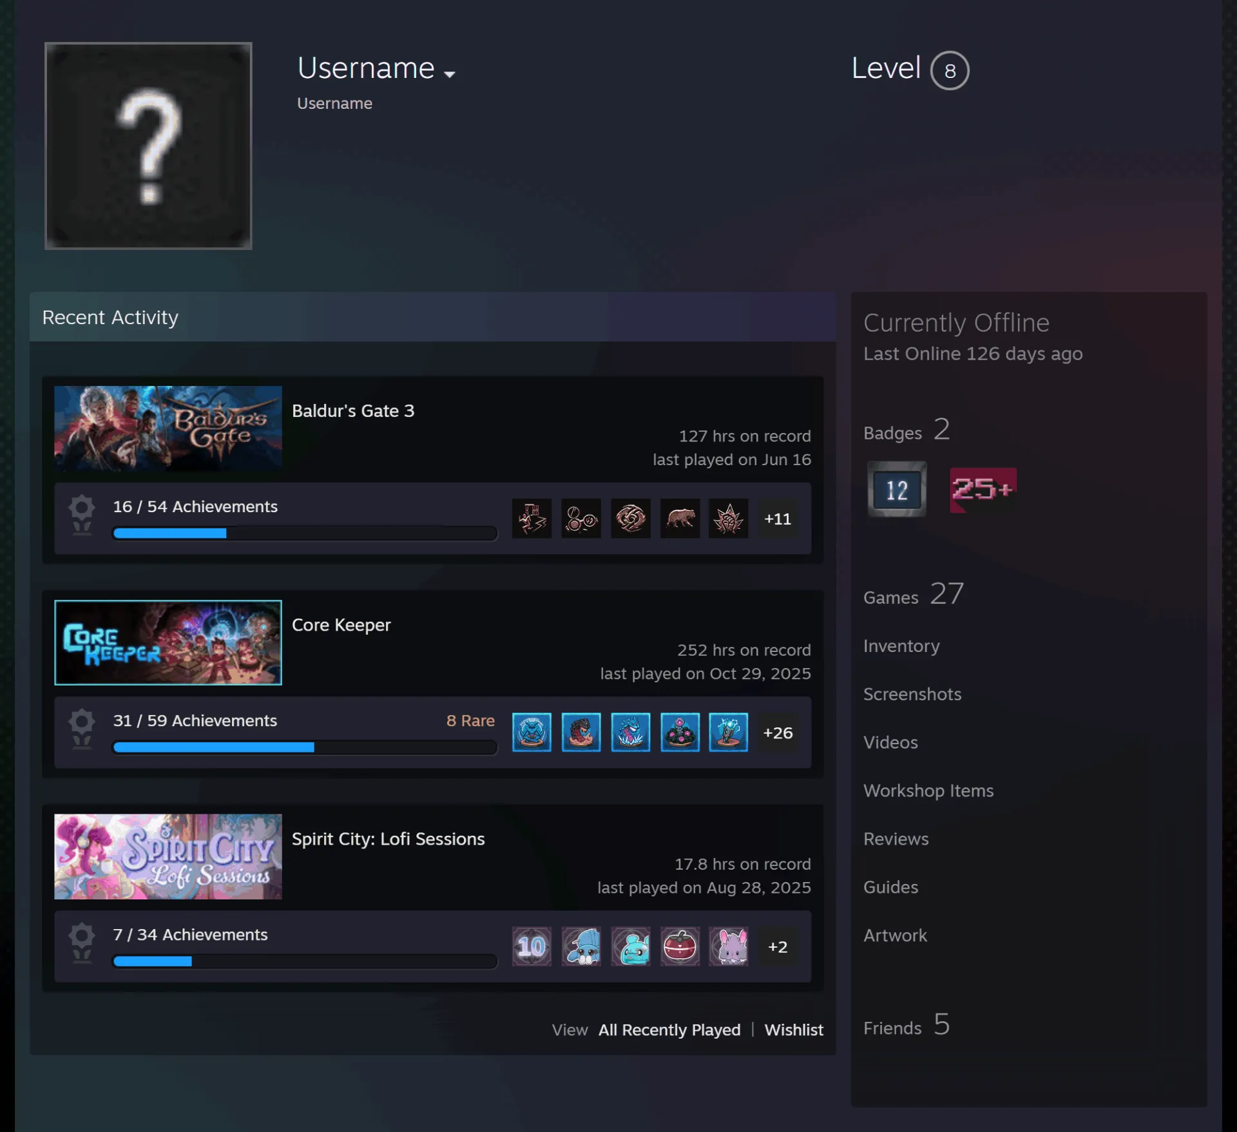Click the first Core Keeper achievement icon

pyautogui.click(x=532, y=732)
